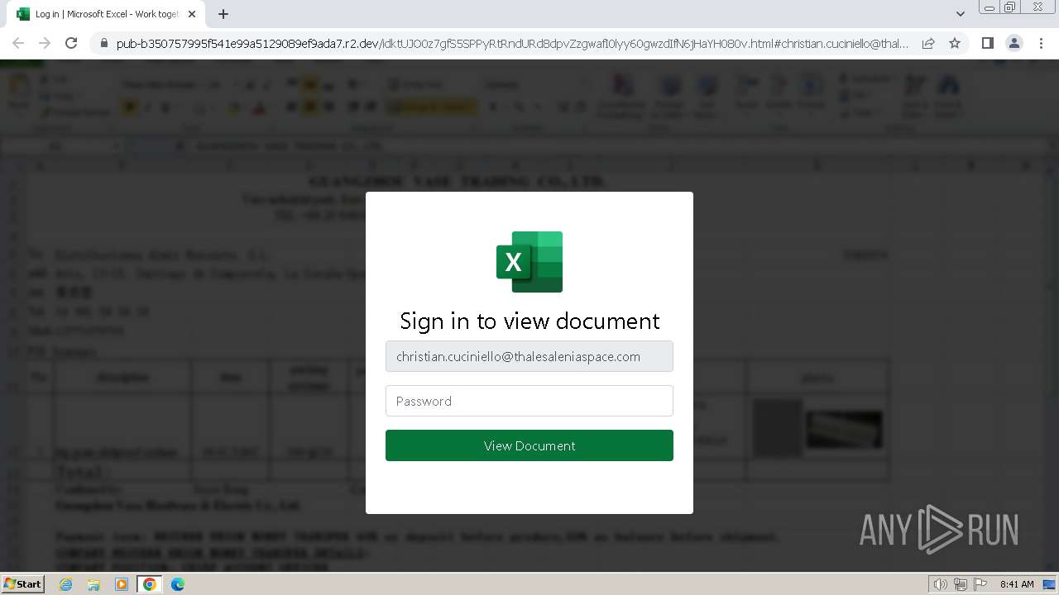The image size is (1059, 595).
Task: Click the Excel logo in dialog
Action: [529, 261]
